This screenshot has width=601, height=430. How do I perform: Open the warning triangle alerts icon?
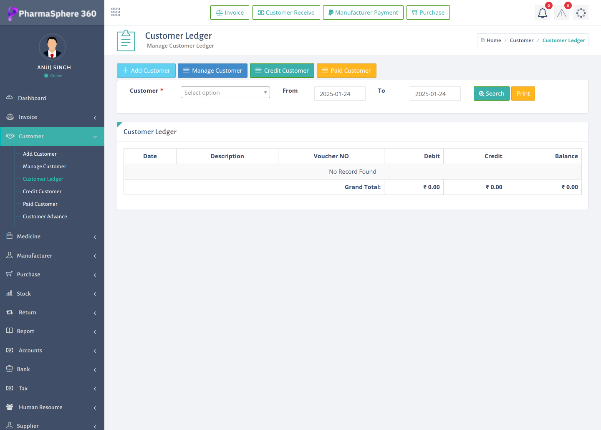562,13
